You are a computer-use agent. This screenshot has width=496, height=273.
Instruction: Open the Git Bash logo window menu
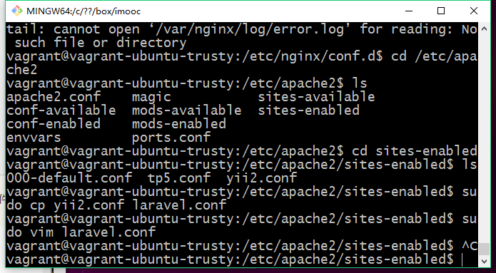coord(16,11)
